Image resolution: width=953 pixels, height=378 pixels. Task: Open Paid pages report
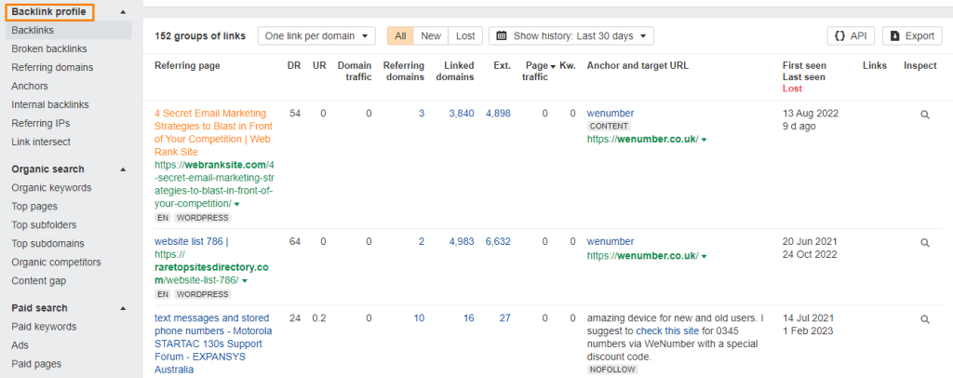pyautogui.click(x=36, y=364)
